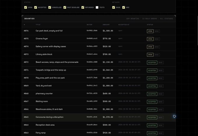Image resolution: width=198 pixels, height=136 pixels.
Task: Open "Gallery corner with display cases" bounty
Action: (x=51, y=46)
